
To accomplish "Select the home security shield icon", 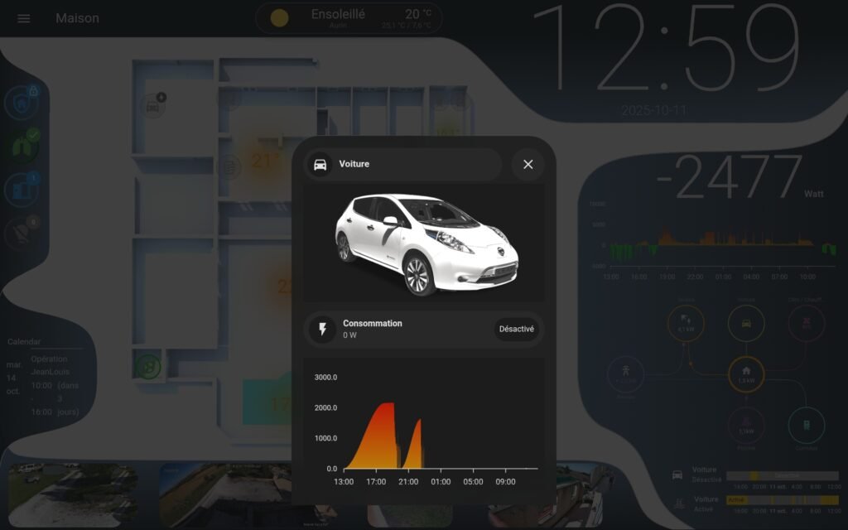I will click(x=23, y=99).
